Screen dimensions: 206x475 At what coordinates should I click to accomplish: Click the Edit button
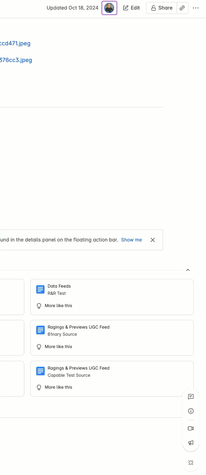click(x=132, y=8)
